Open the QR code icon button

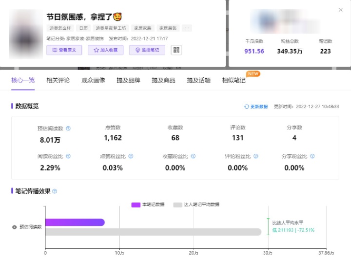(176, 50)
